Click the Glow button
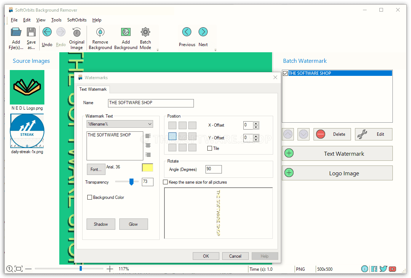Viewport: 411px width, 278px height. pyautogui.click(x=133, y=224)
